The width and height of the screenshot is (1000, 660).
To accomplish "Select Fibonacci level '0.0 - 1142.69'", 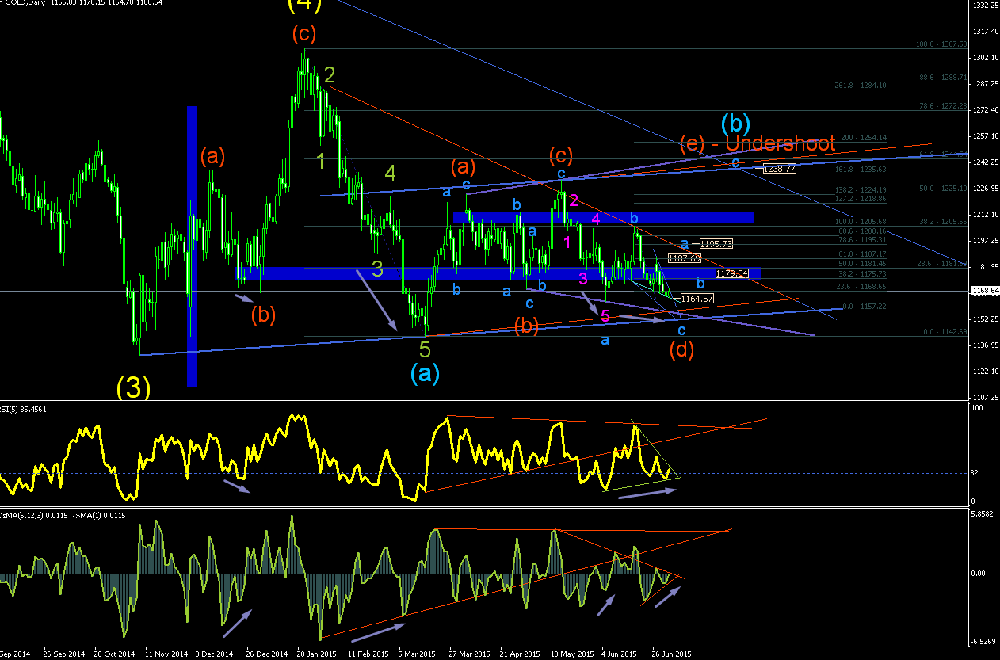I will pyautogui.click(x=945, y=332).
